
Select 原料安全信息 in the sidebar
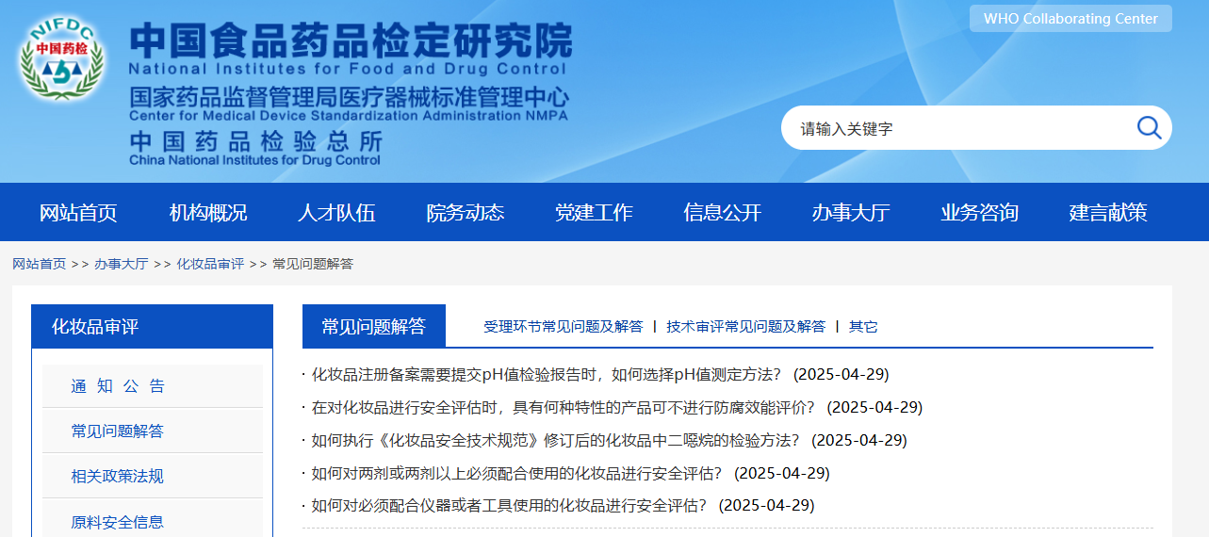pyautogui.click(x=118, y=522)
